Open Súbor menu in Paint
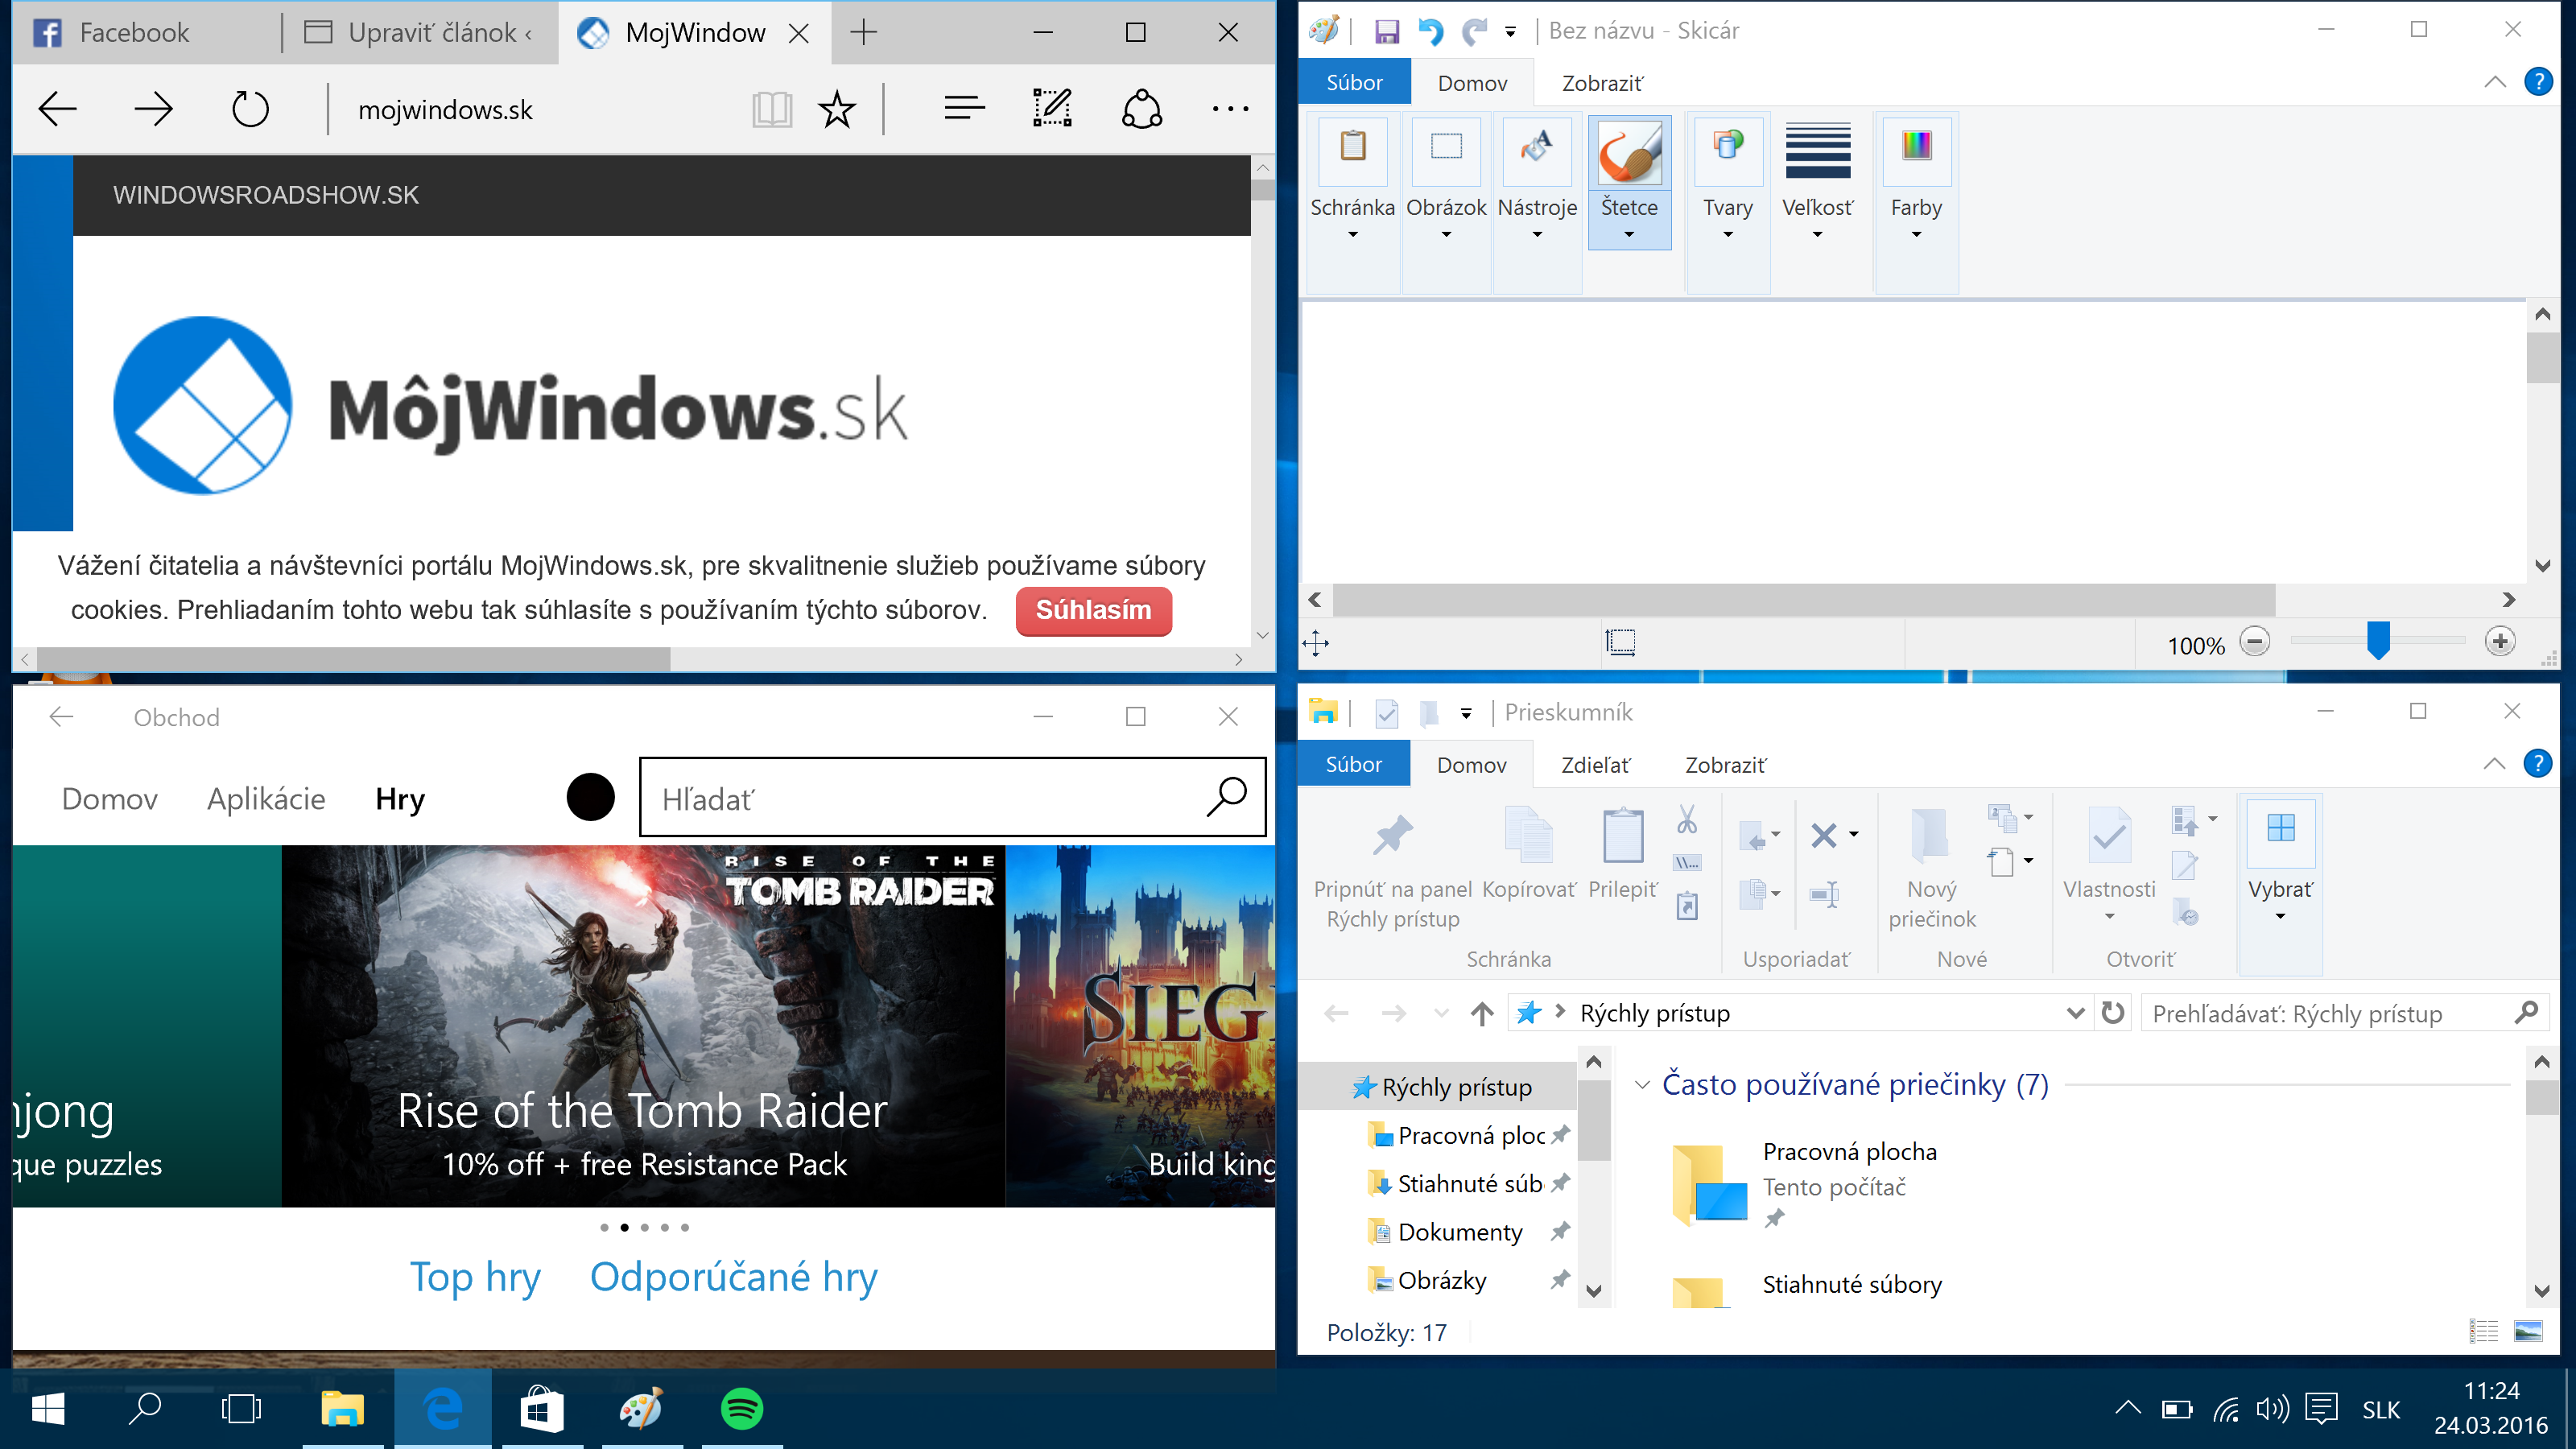This screenshot has height=1449, width=2576. [x=1354, y=82]
